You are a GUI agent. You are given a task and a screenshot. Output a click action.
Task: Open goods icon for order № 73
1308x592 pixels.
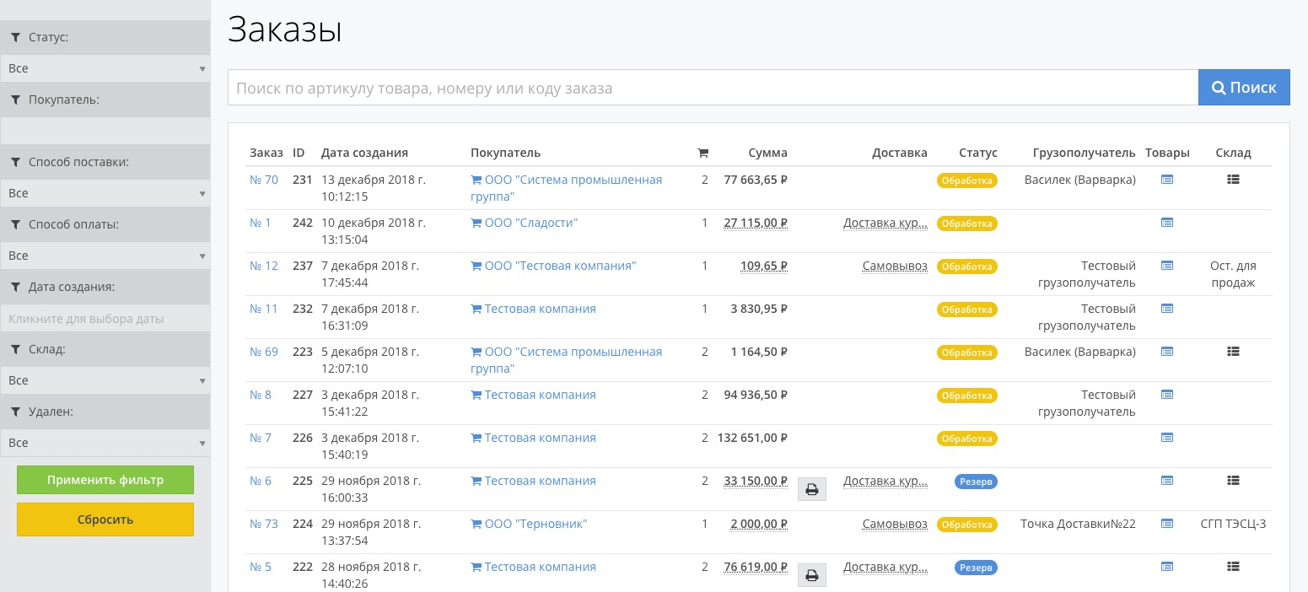(x=1167, y=524)
